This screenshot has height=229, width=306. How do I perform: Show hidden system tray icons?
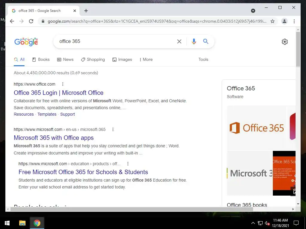point(253,223)
